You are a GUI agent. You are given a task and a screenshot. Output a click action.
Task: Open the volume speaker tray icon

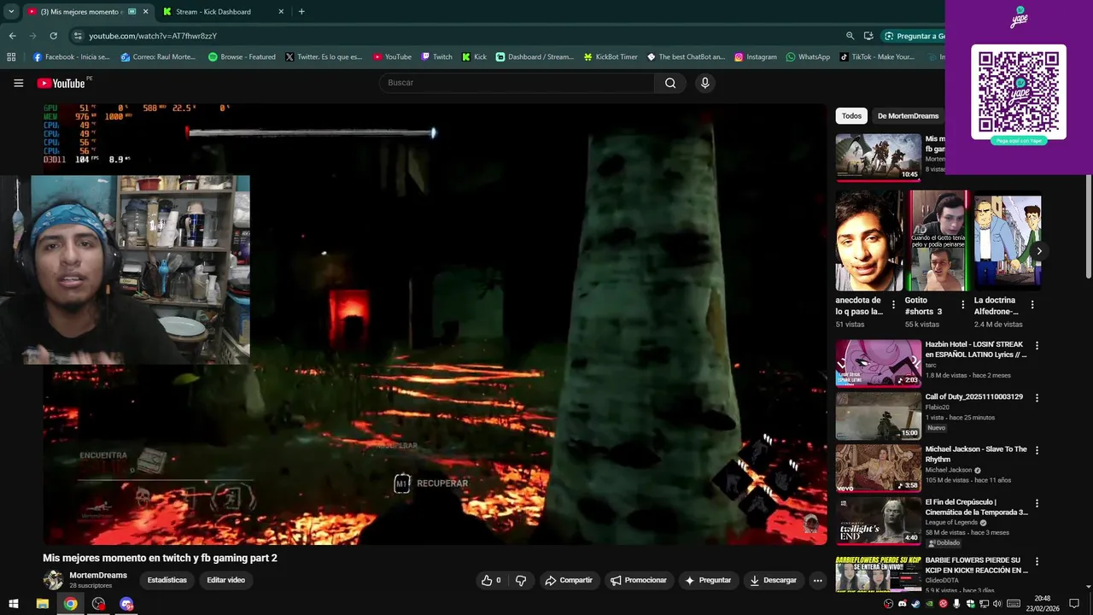pyautogui.click(x=997, y=604)
